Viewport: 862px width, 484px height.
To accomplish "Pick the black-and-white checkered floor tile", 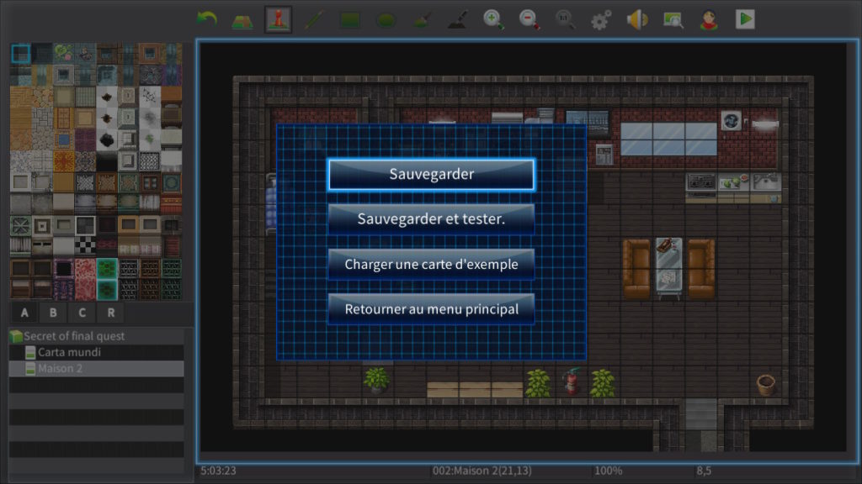I will coord(85,246).
